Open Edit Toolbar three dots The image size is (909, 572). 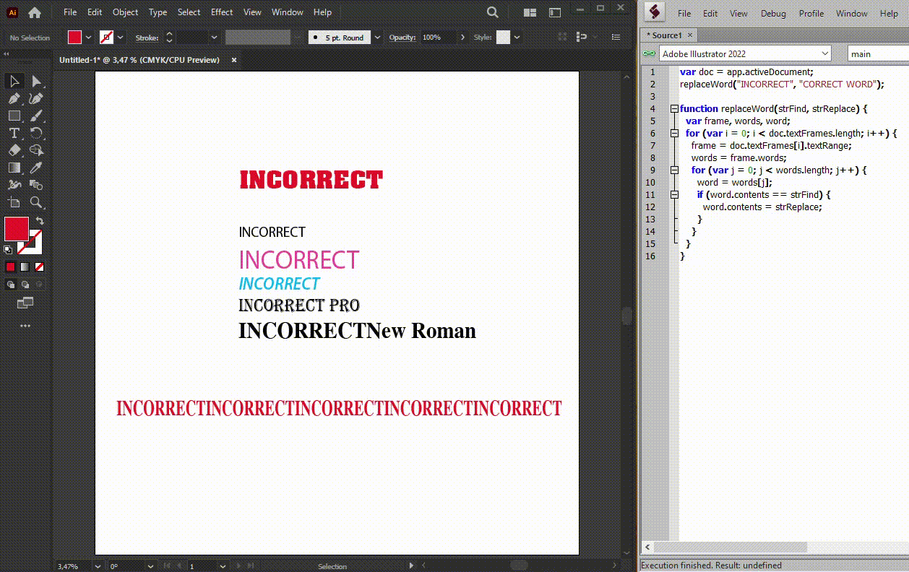click(25, 326)
